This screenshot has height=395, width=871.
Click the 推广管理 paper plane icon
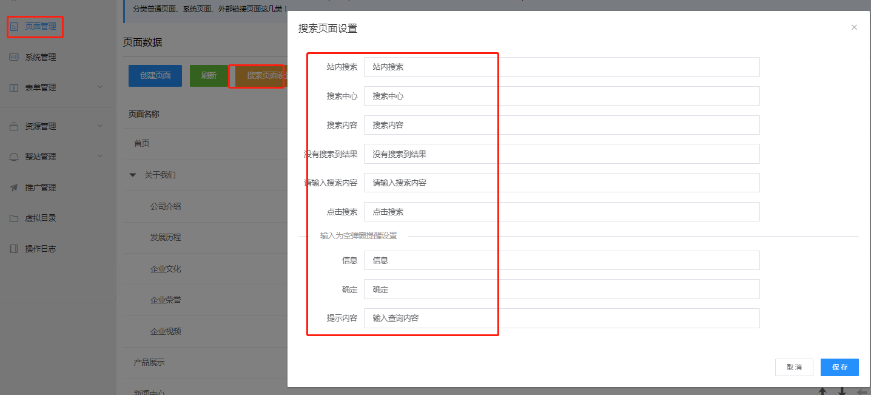coord(14,187)
